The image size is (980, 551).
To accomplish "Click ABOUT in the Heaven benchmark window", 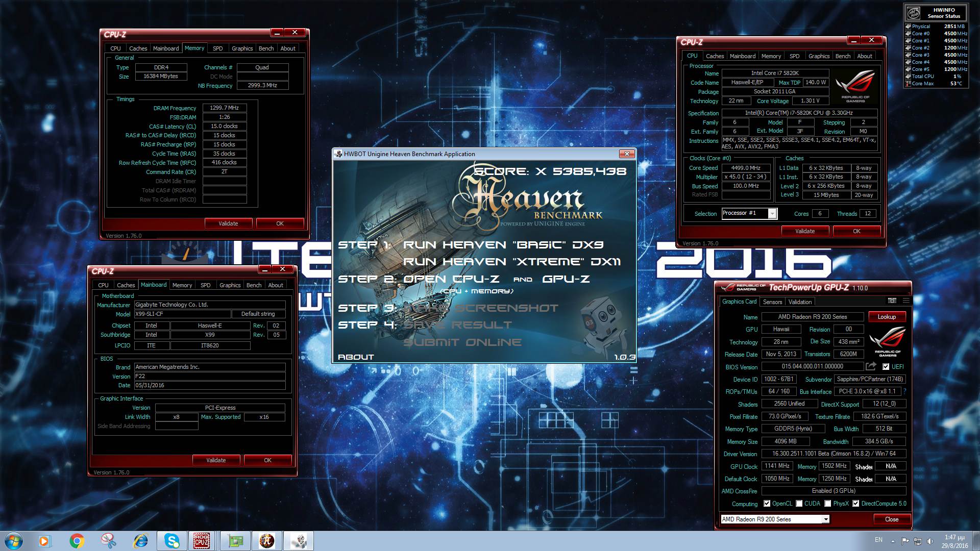I will 356,357.
